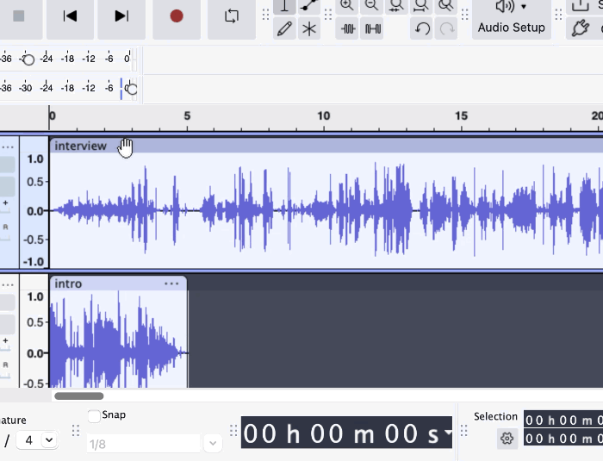
Task: Click the greyed Redo arrow
Action: click(446, 28)
